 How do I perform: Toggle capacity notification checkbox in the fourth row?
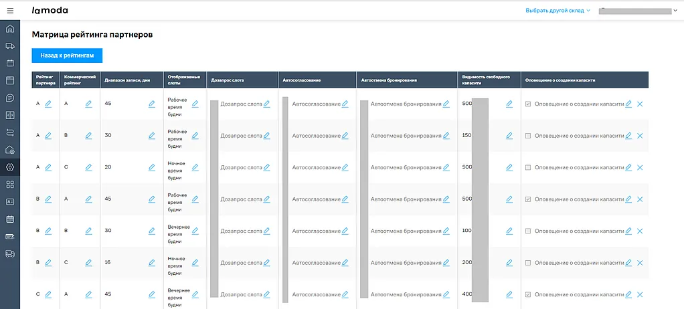pos(528,199)
